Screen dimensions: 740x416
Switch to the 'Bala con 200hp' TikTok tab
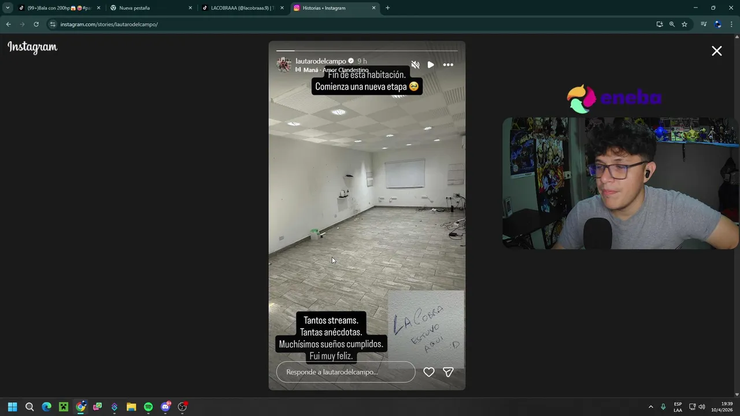[60, 8]
